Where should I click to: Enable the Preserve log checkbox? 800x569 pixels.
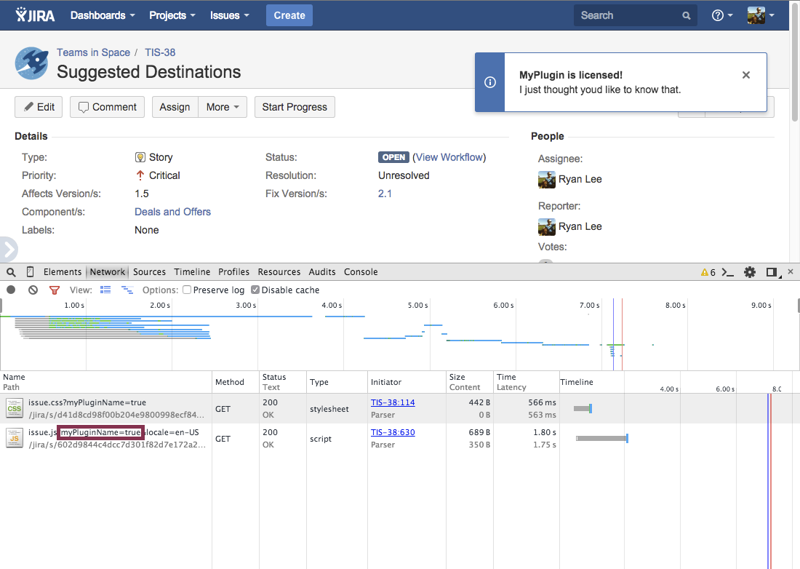pyautogui.click(x=187, y=290)
